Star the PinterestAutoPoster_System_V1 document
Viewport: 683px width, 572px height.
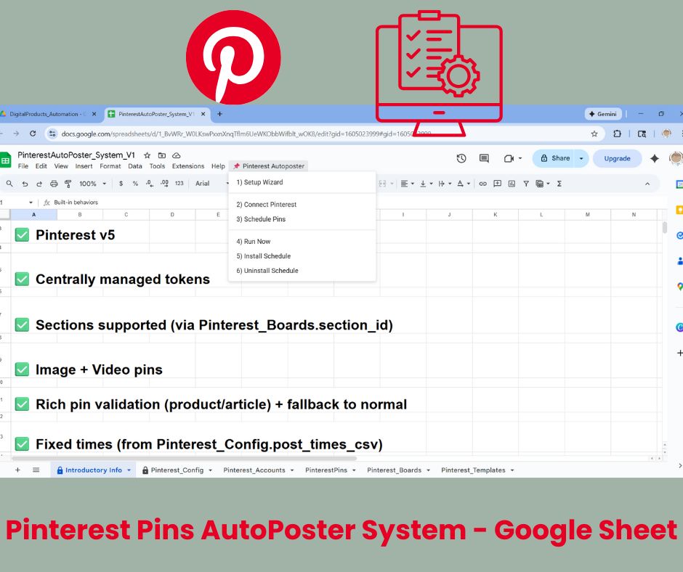(x=147, y=155)
